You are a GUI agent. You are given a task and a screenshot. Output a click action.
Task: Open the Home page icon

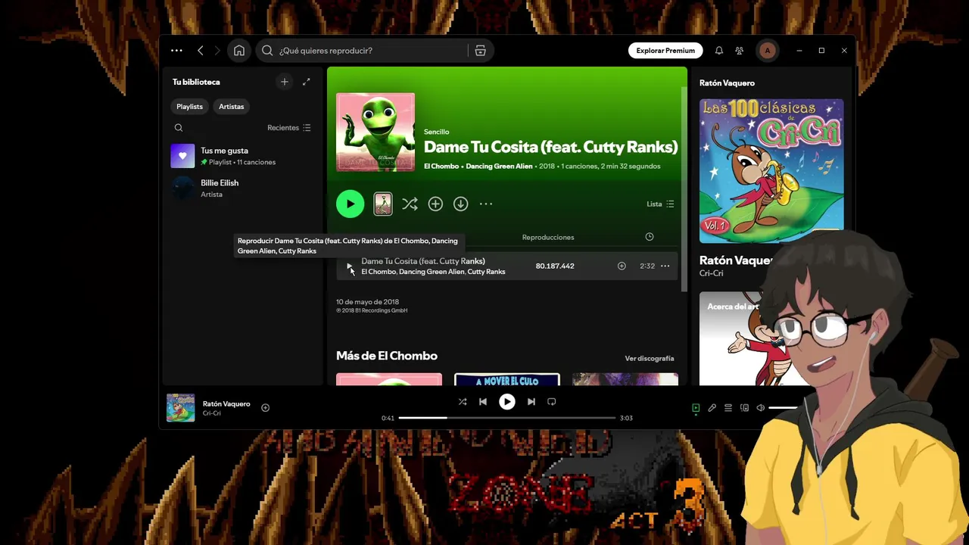click(x=239, y=51)
